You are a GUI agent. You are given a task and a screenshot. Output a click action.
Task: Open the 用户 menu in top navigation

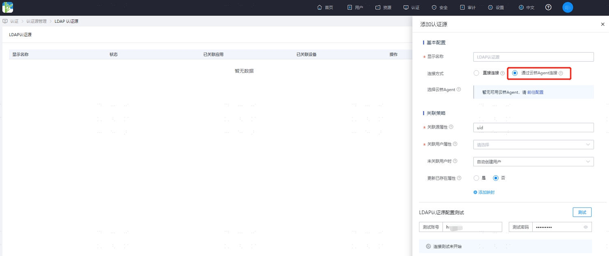point(355,7)
